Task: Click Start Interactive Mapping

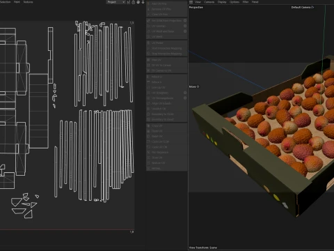Action: (167, 48)
